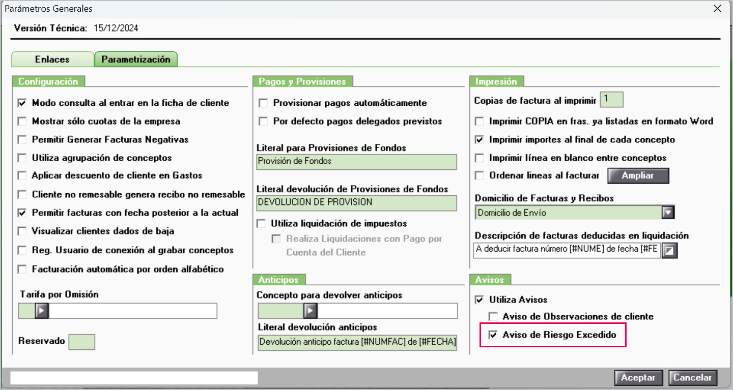The width and height of the screenshot is (733, 390).
Task: Enable Utiliza agrupación de conceptos
Action: point(22,158)
